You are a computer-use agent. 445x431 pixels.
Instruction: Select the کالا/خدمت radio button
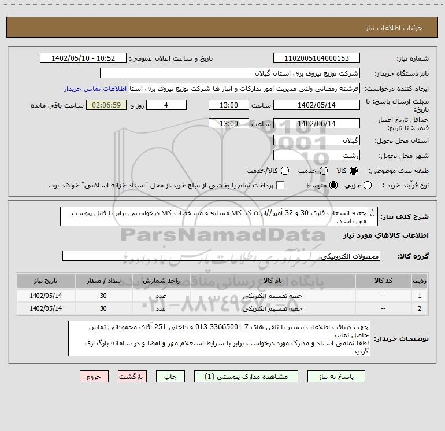tap(285, 171)
